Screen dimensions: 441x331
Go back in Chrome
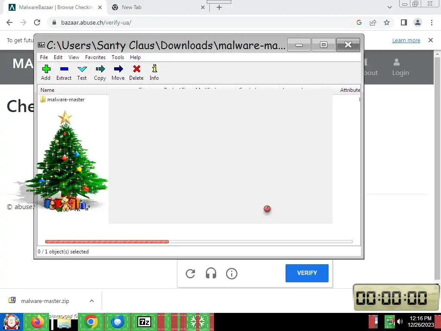(9, 22)
